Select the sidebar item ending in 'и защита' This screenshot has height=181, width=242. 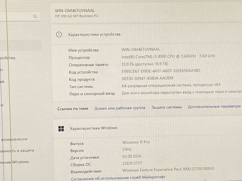(17, 151)
